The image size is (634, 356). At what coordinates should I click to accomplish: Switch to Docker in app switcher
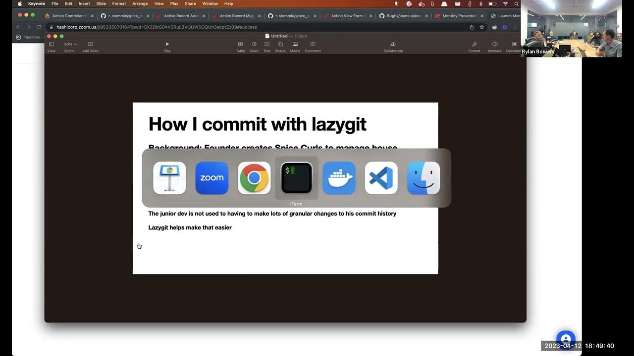(x=339, y=178)
